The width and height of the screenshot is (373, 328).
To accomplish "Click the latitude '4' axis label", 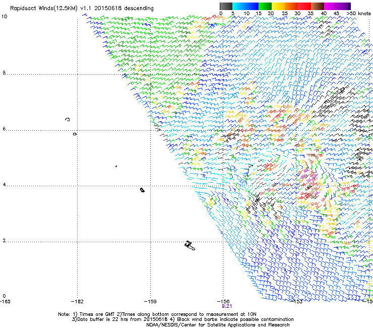I will (4, 185).
